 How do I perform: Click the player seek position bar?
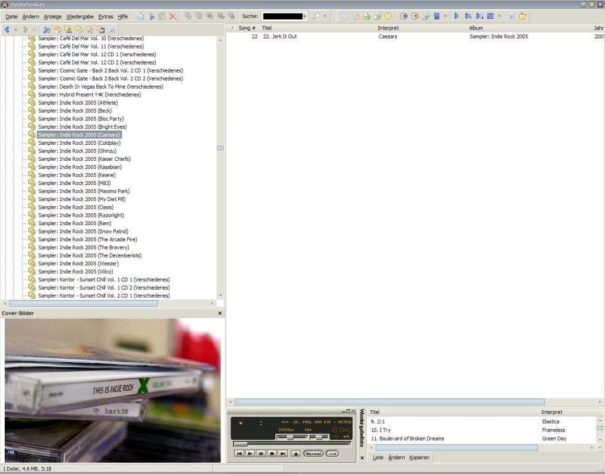[x=292, y=444]
